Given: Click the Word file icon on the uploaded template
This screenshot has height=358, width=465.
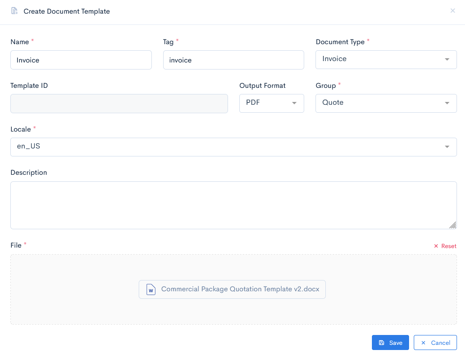Looking at the screenshot, I should [150, 289].
